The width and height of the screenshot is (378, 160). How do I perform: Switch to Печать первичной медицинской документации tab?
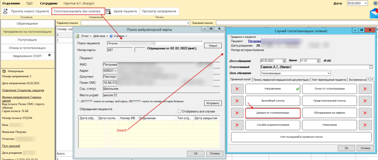click(281, 80)
